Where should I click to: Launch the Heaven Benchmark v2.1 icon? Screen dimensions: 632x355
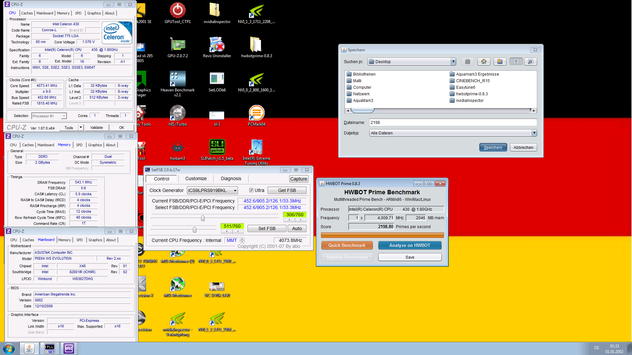(177, 83)
